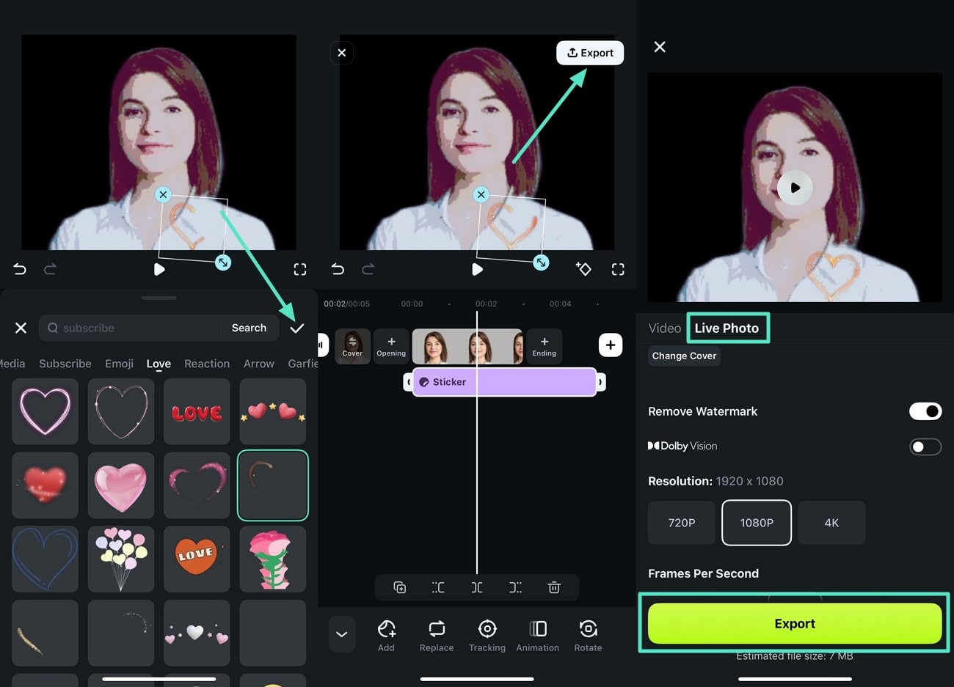This screenshot has height=687, width=954.
Task: Pick the sparkle thin heart outline sticker
Action: (121, 411)
